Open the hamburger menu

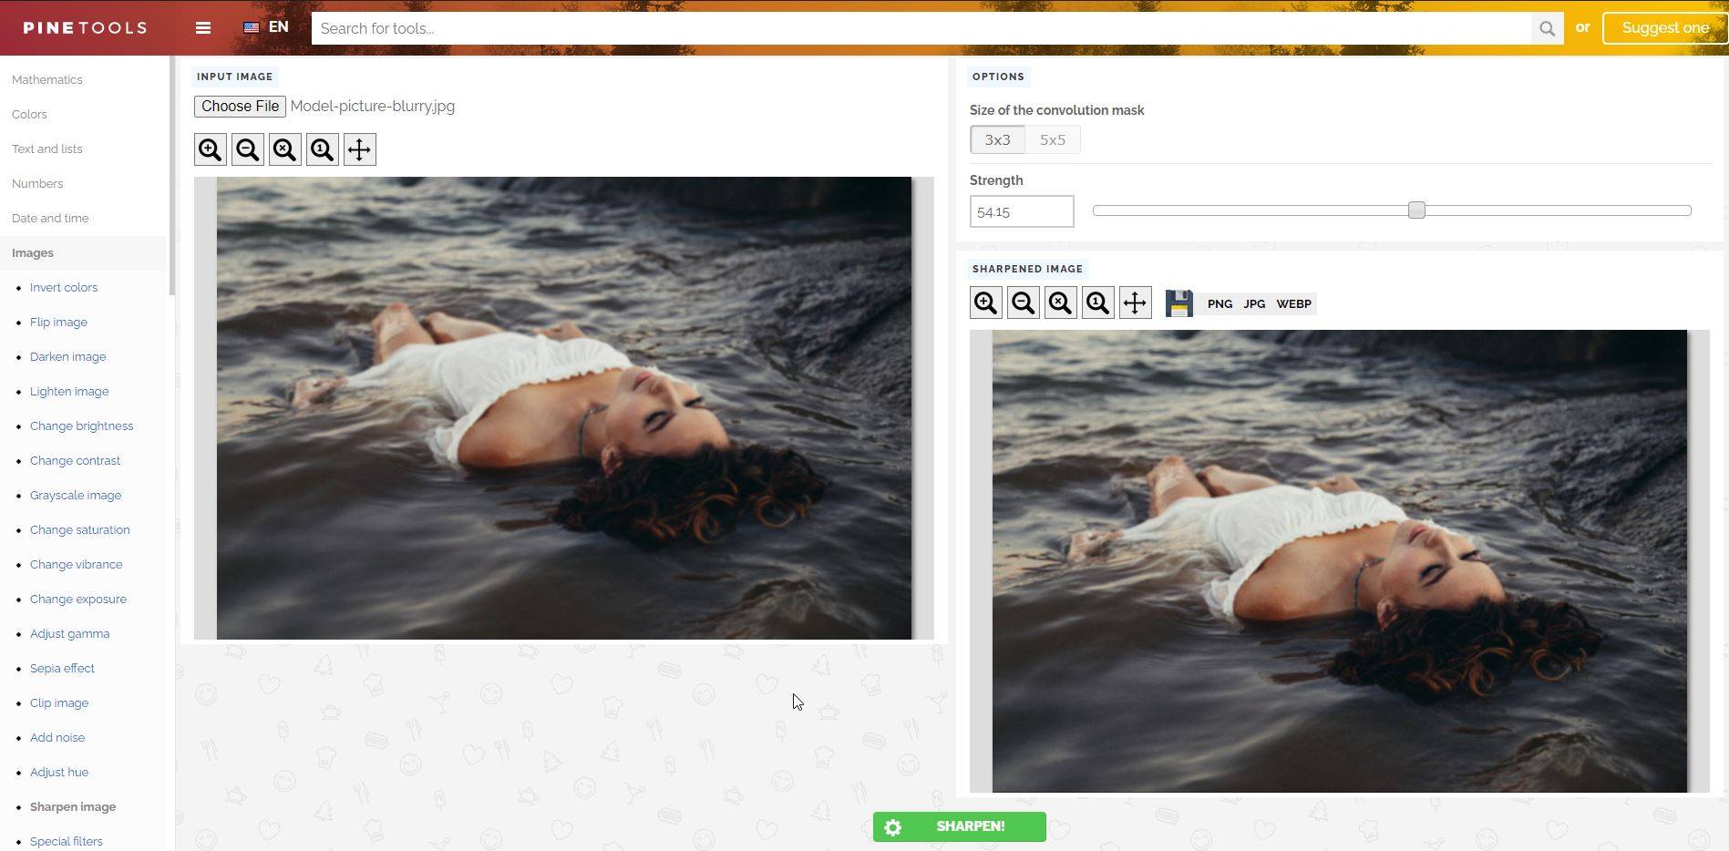click(203, 28)
